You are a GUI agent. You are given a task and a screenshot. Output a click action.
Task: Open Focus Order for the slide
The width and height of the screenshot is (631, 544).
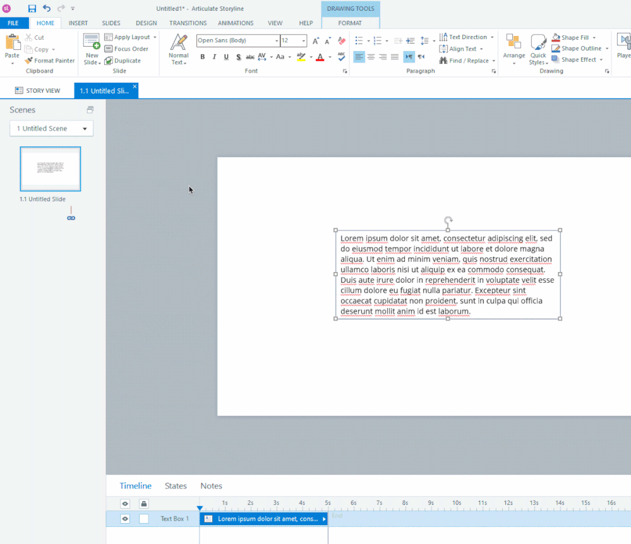pyautogui.click(x=126, y=49)
